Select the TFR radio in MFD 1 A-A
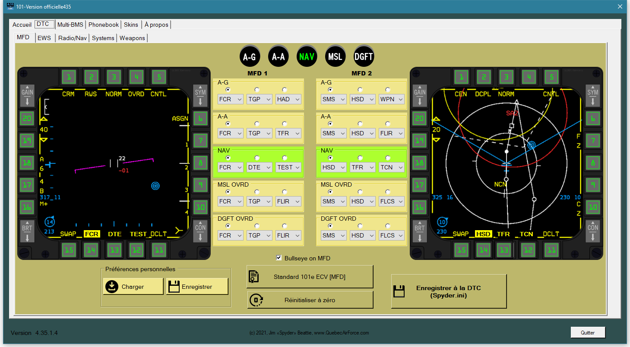Screen dimensions: 630x347 285,124
